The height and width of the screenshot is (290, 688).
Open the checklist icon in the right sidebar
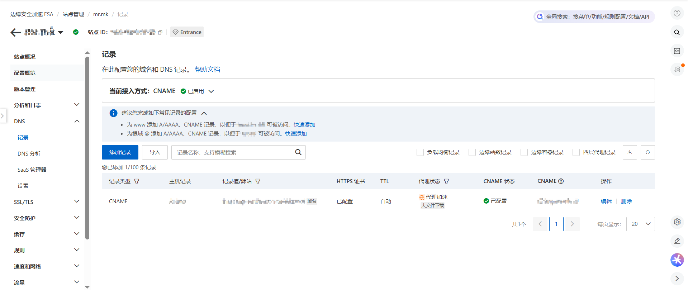tap(677, 51)
